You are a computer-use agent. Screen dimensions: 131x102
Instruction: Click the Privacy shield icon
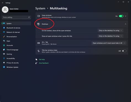[x=4, y=63]
